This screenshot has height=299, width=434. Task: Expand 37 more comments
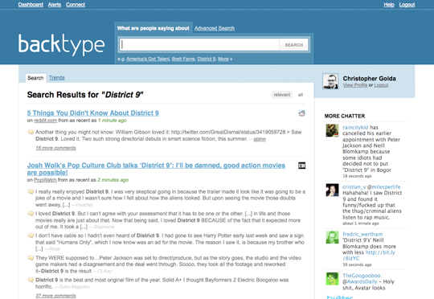tap(55, 296)
